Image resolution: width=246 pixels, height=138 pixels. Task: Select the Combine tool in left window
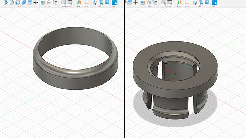pos(24,2)
